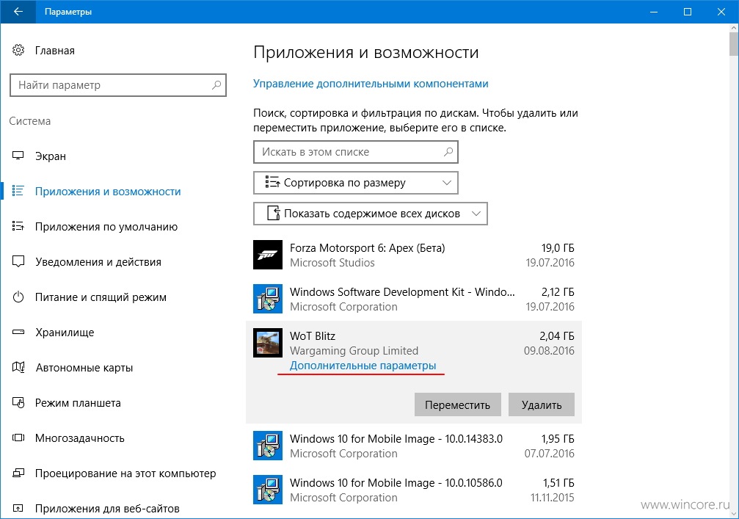The image size is (739, 519).
Task: Click the Forza Motorsport 6 app icon
Action: click(x=268, y=255)
